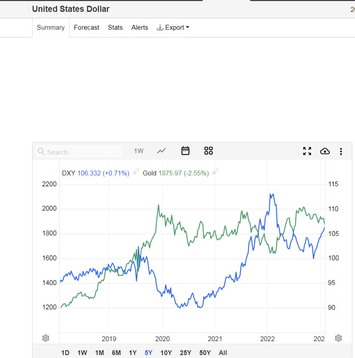
Task: Select the All time range
Action: pyautogui.click(x=223, y=353)
